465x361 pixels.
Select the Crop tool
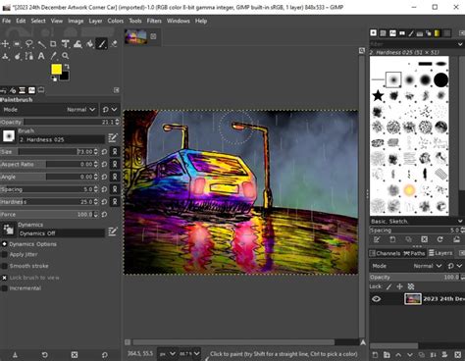[x=53, y=44]
